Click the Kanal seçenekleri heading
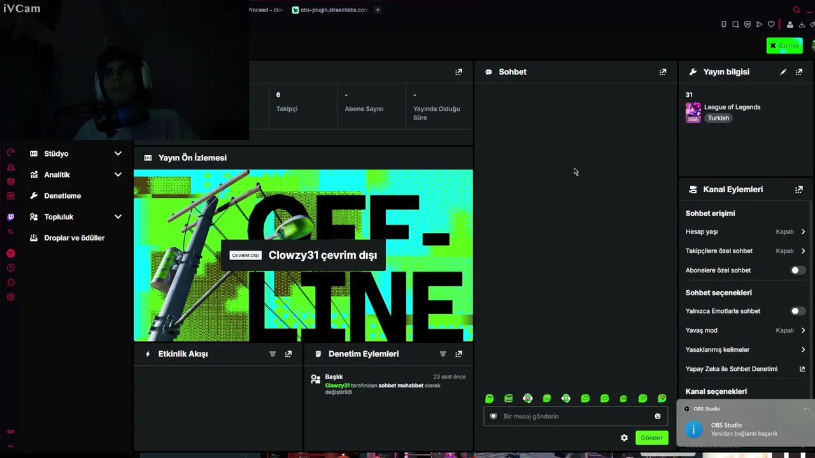This screenshot has width=815, height=458. point(716,391)
